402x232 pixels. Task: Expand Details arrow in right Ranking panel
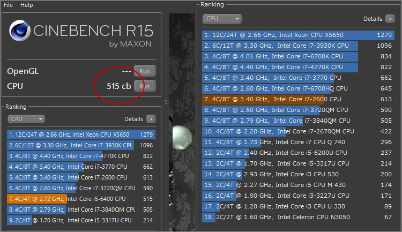click(x=390, y=19)
